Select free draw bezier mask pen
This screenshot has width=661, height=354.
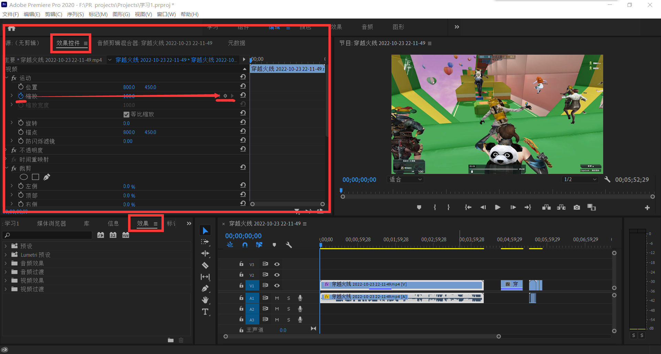[x=47, y=177]
